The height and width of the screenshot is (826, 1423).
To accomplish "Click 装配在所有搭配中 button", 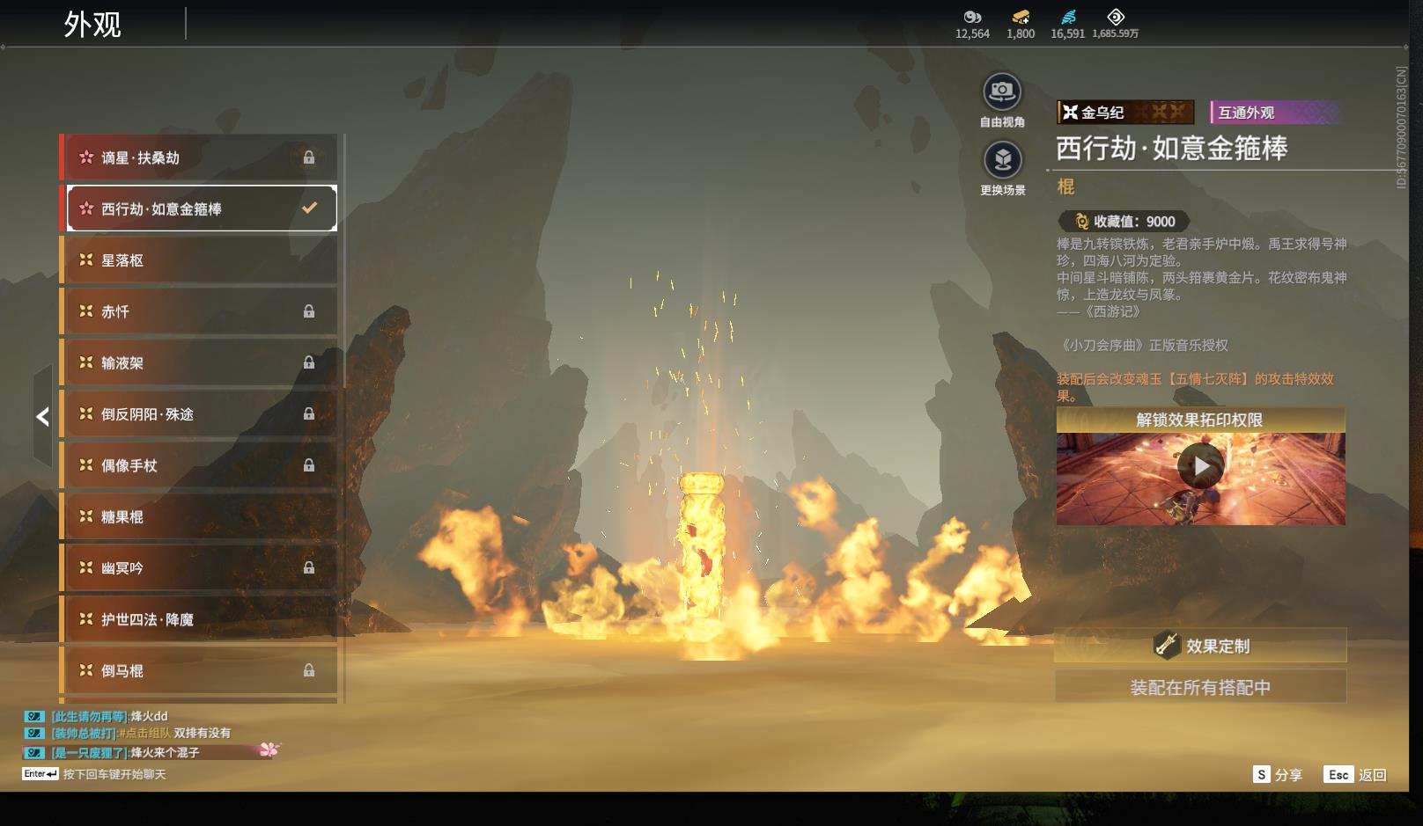I will point(1200,687).
